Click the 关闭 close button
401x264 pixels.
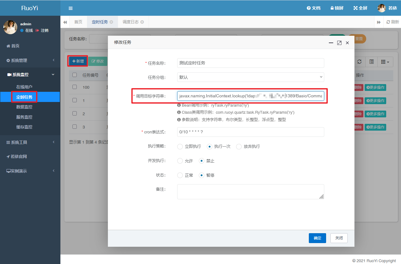pos(339,238)
